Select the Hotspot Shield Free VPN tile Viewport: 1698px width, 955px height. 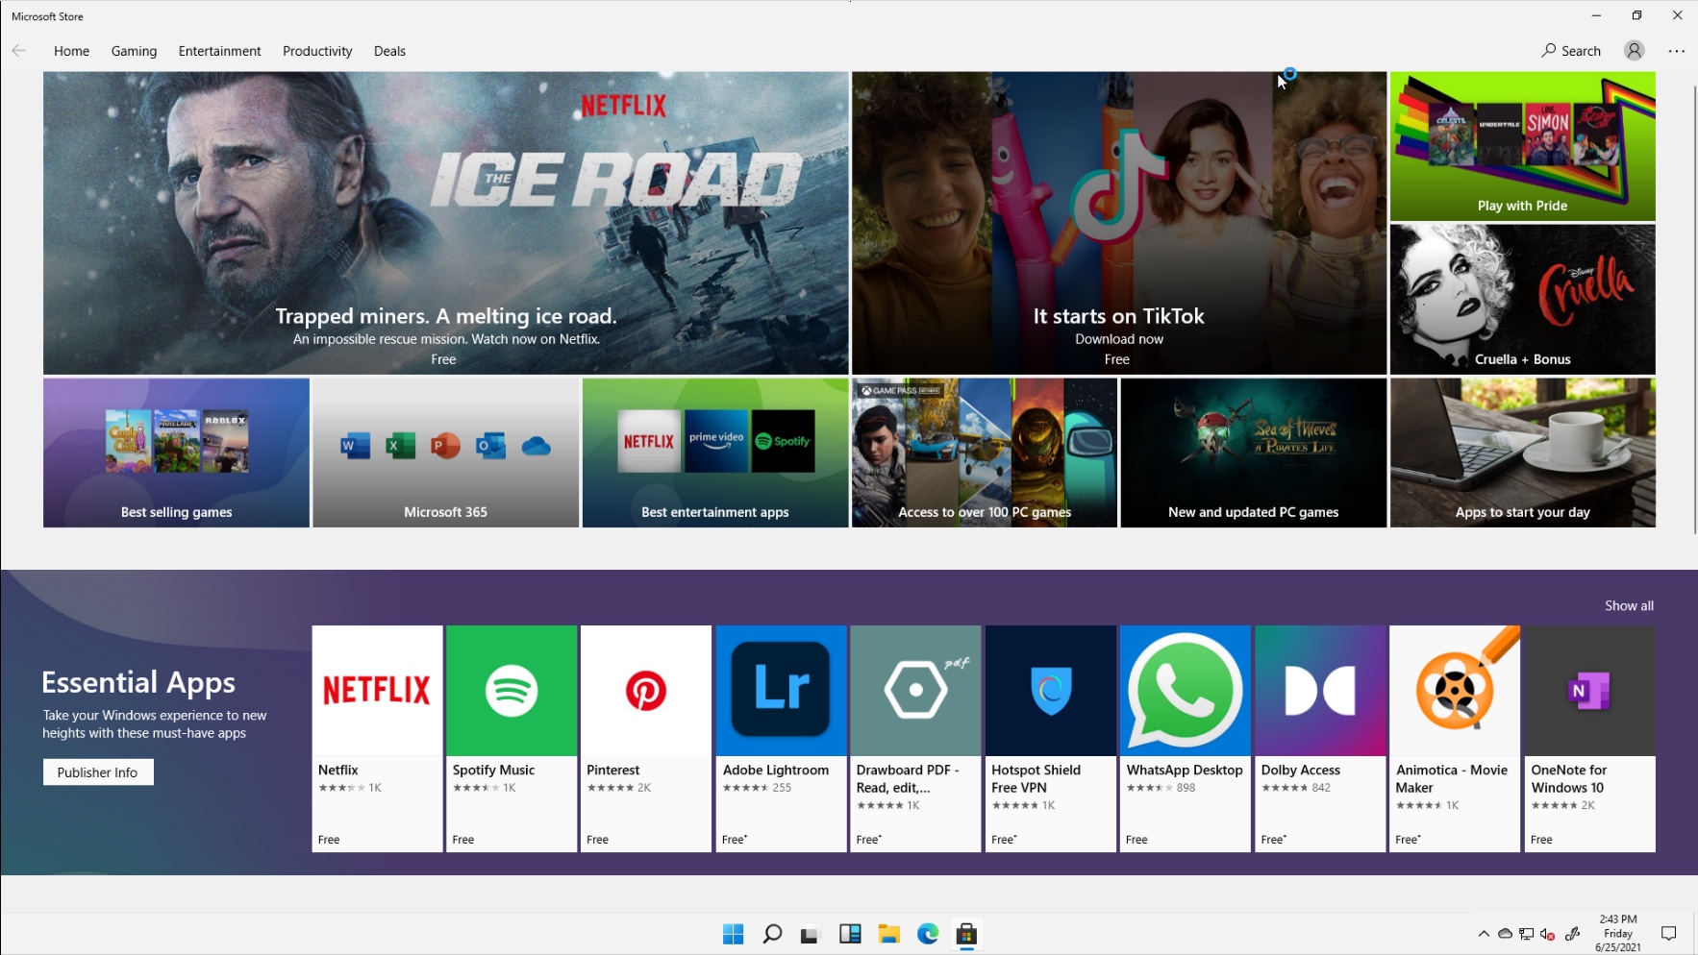(1050, 738)
